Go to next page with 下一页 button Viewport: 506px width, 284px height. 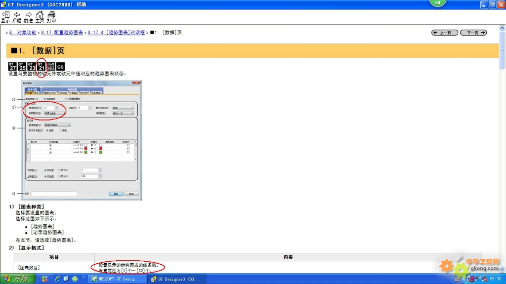pos(473,33)
